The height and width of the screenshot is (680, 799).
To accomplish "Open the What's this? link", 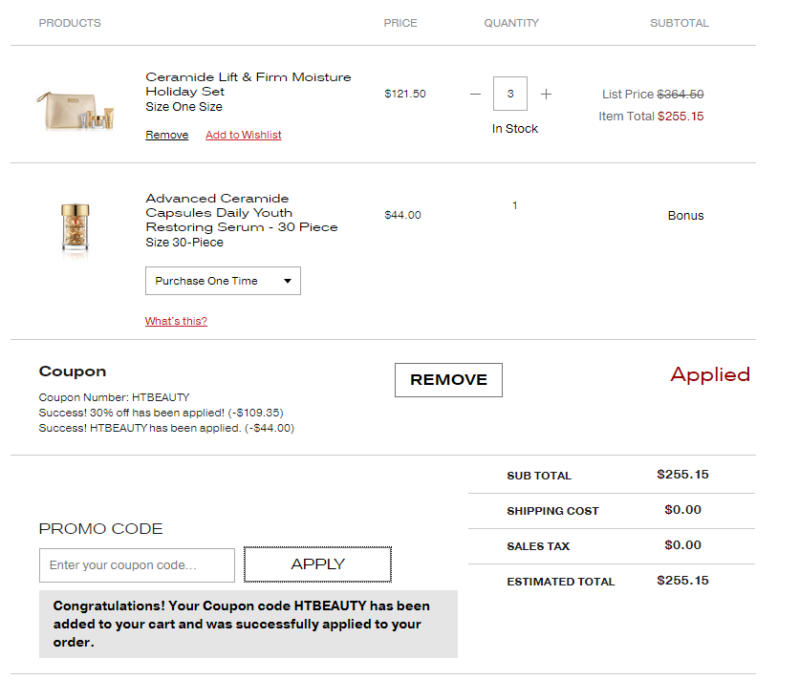I will pos(176,321).
